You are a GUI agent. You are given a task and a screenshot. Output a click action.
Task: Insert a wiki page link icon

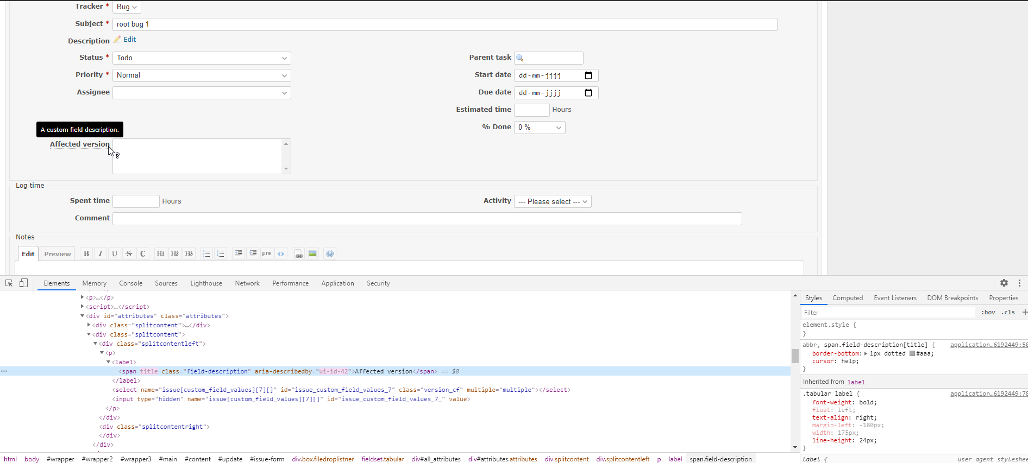[298, 253]
